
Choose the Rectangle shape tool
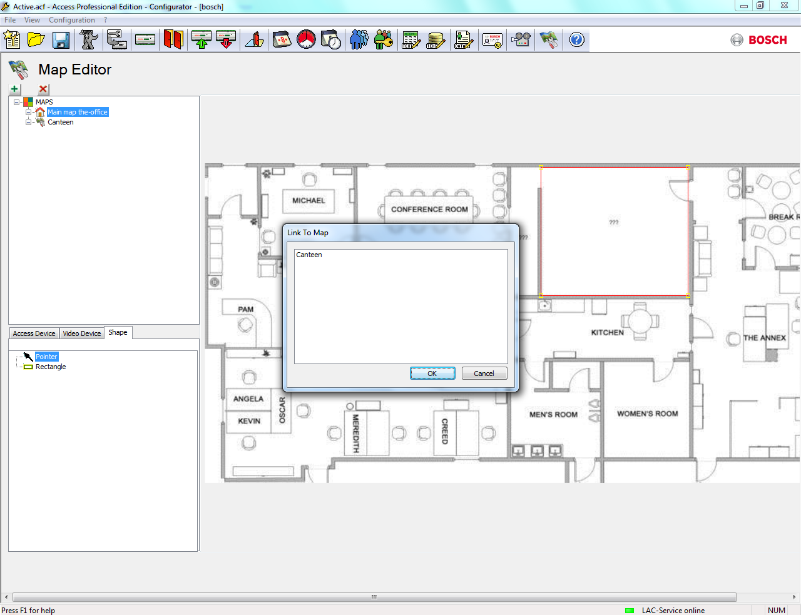click(x=51, y=367)
